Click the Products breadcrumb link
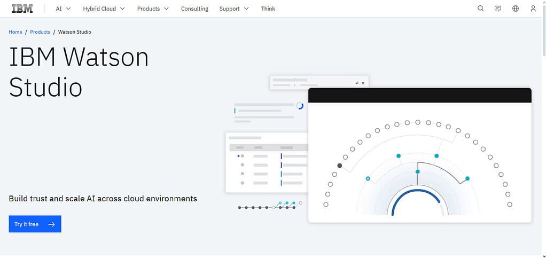 [40, 32]
